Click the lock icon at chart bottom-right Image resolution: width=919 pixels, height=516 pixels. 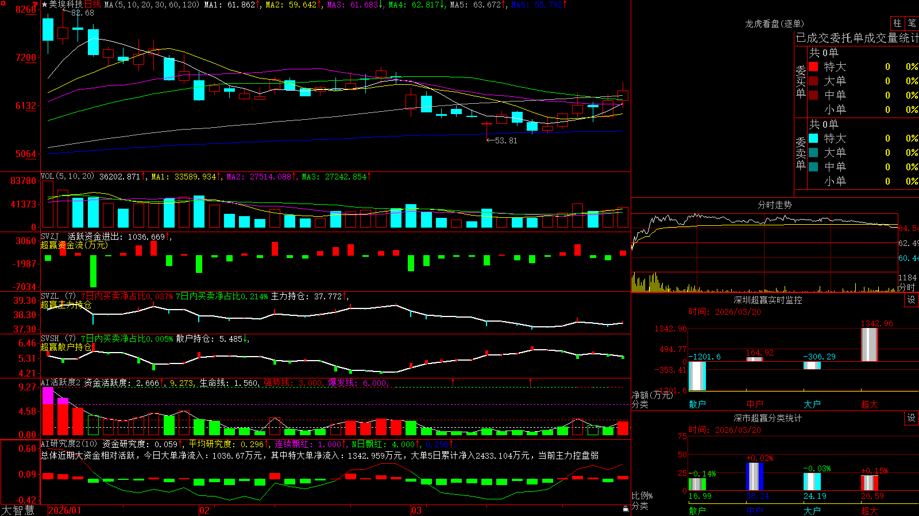(x=626, y=509)
